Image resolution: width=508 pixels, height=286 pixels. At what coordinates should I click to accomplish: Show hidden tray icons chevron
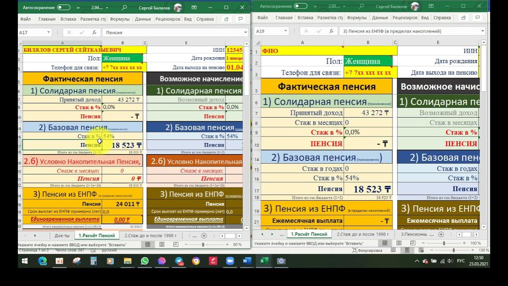(417, 261)
